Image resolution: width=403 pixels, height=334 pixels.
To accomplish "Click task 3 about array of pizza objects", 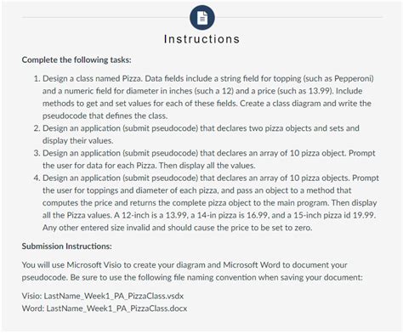I will click(204, 159).
